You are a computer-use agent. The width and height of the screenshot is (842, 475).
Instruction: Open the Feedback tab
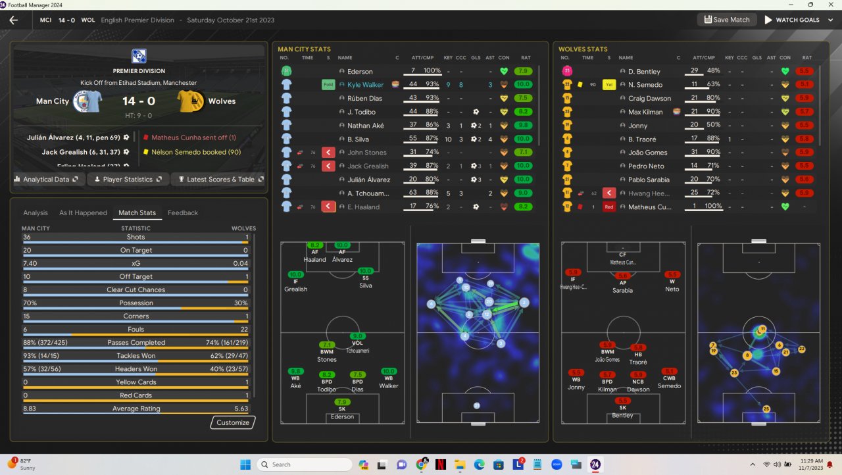(183, 213)
